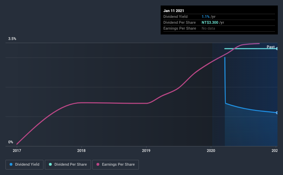Image resolution: width=283 pixels, height=175 pixels.
Task: Click the 2018 x-axis label
Action: (81, 151)
